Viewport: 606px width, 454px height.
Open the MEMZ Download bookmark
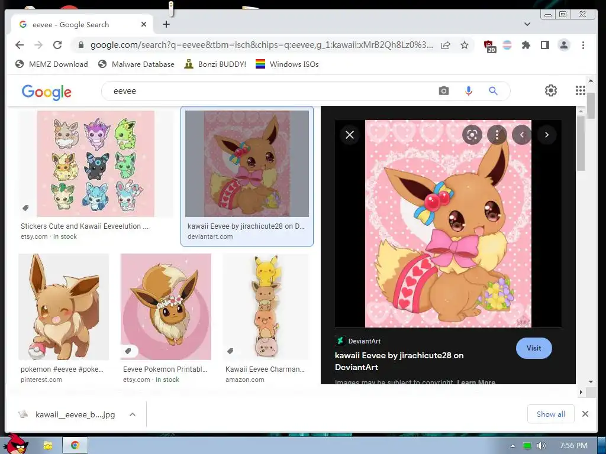pyautogui.click(x=51, y=64)
